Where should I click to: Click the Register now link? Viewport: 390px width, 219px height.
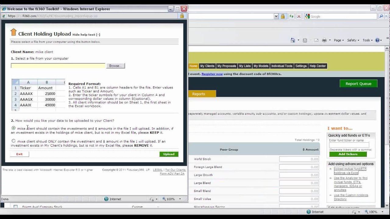(x=212, y=74)
